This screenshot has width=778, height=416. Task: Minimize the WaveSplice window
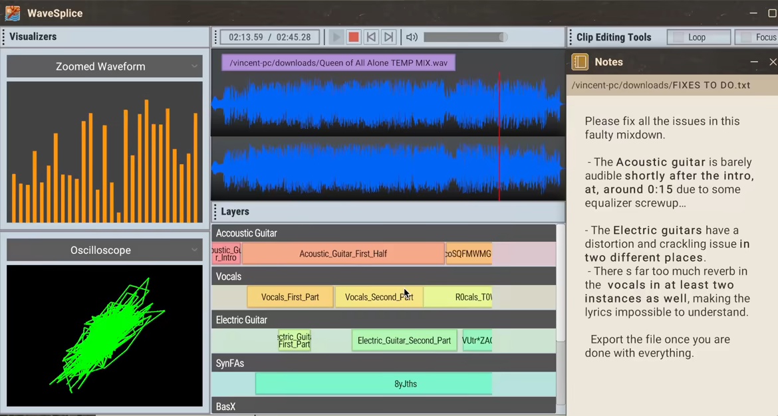pos(753,13)
